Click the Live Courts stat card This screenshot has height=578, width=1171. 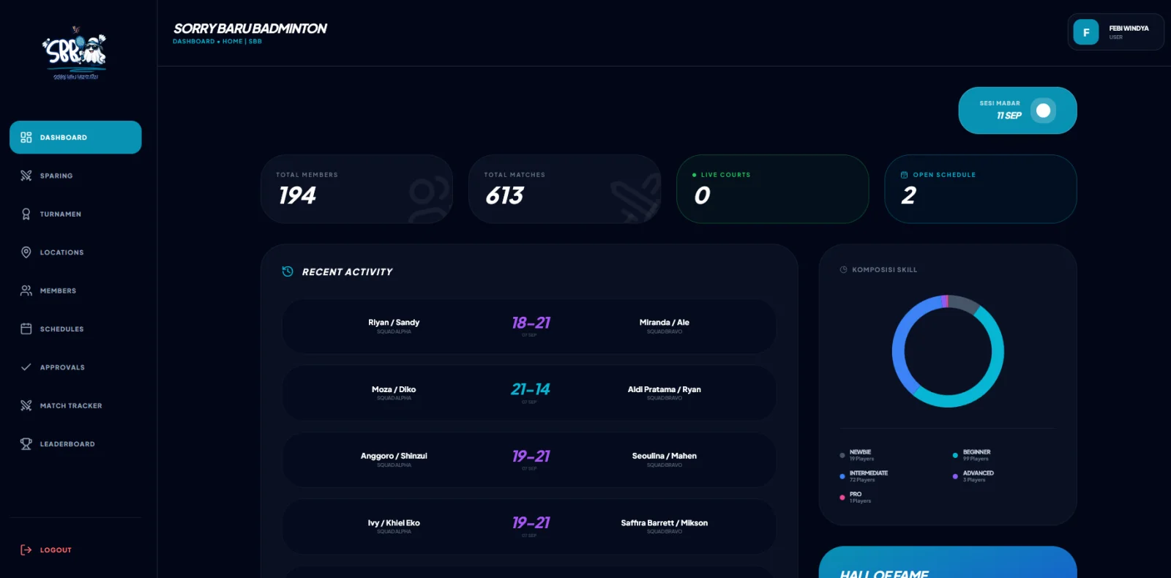(x=772, y=189)
